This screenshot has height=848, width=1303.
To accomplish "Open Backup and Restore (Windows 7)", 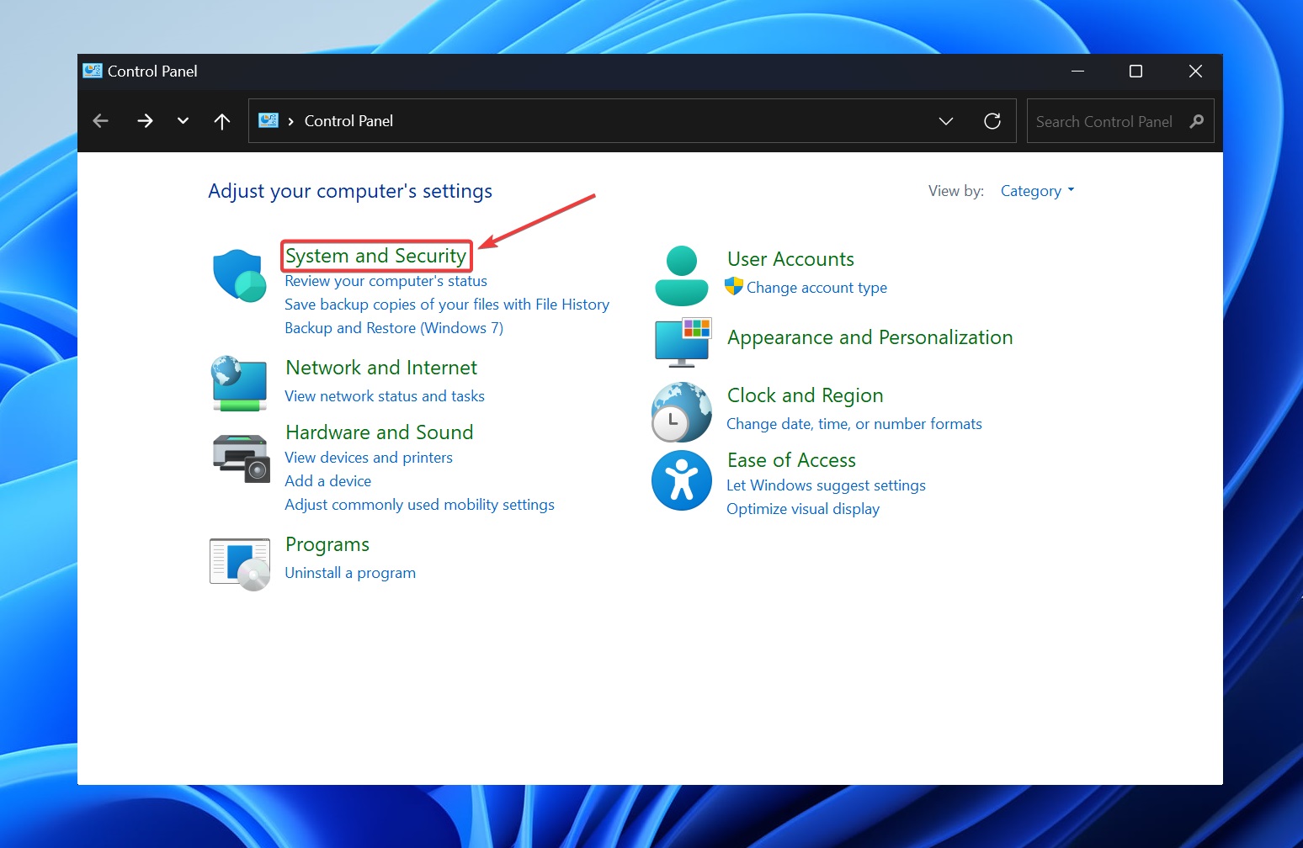I will click(x=394, y=328).
